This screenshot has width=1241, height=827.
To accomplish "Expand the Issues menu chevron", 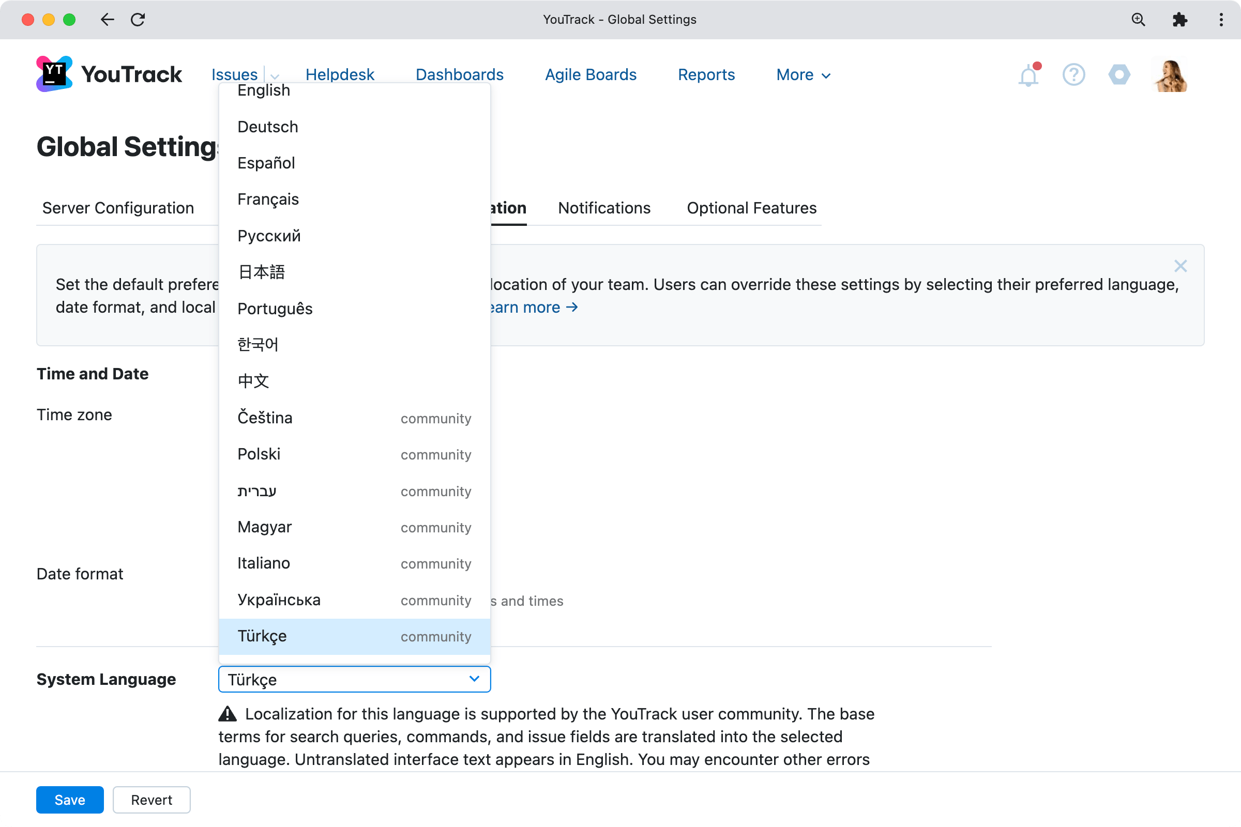I will 275,76.
